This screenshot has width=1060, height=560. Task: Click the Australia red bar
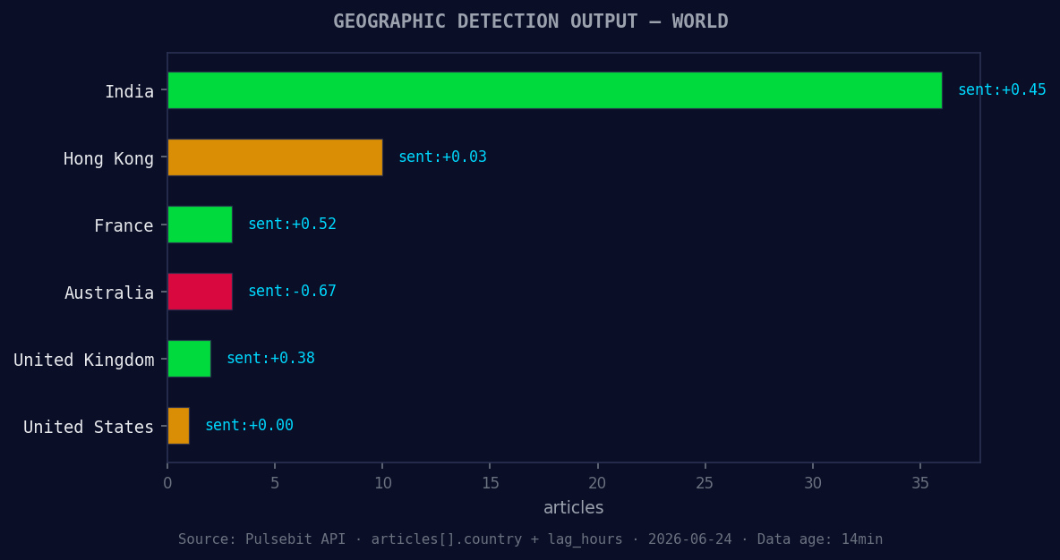pyautogui.click(x=201, y=292)
